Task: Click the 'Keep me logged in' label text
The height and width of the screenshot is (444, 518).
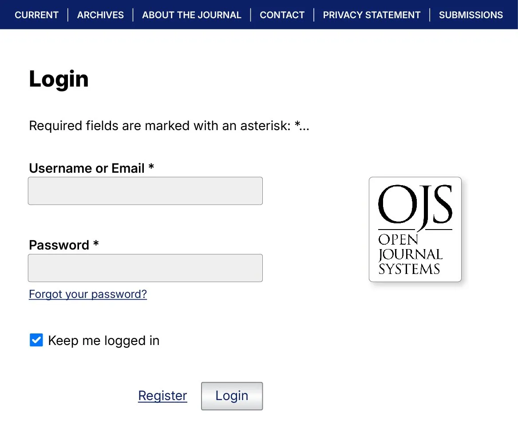Action: 103,341
